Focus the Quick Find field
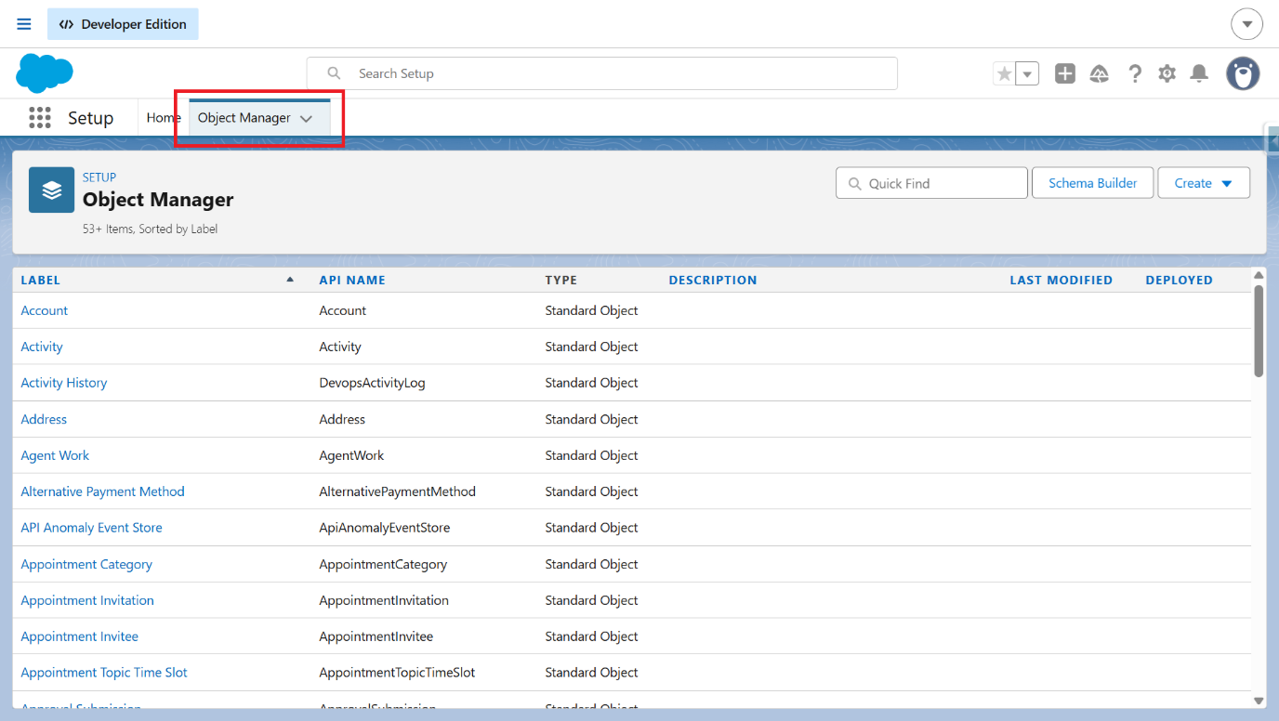 pyautogui.click(x=931, y=183)
